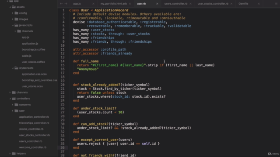Click under_stock_limit? method definition
280x157 pixels.
pyautogui.click(x=98, y=108)
